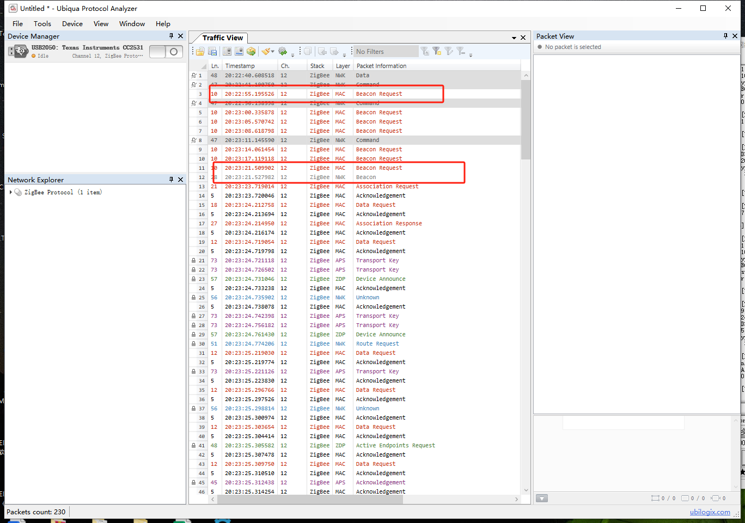The width and height of the screenshot is (745, 523).
Task: Click the selected packets counter icon
Action: 656,498
